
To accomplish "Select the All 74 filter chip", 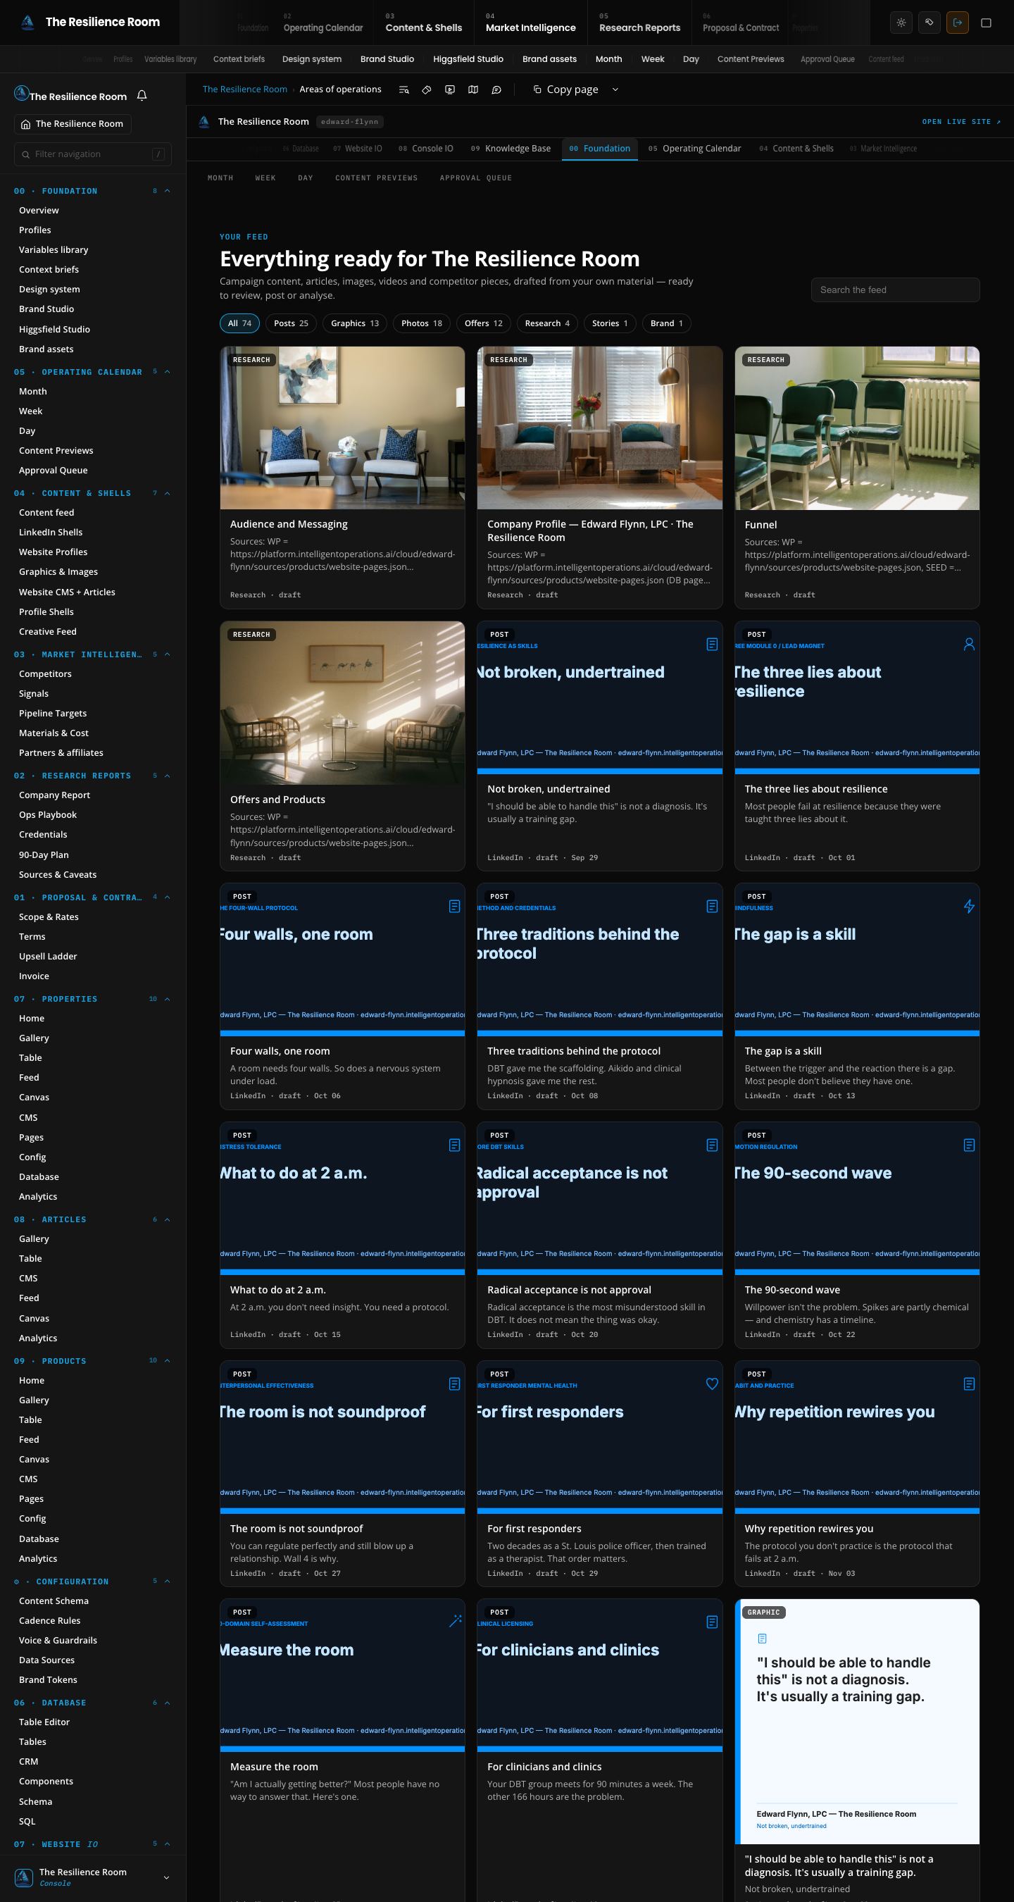I will (240, 323).
